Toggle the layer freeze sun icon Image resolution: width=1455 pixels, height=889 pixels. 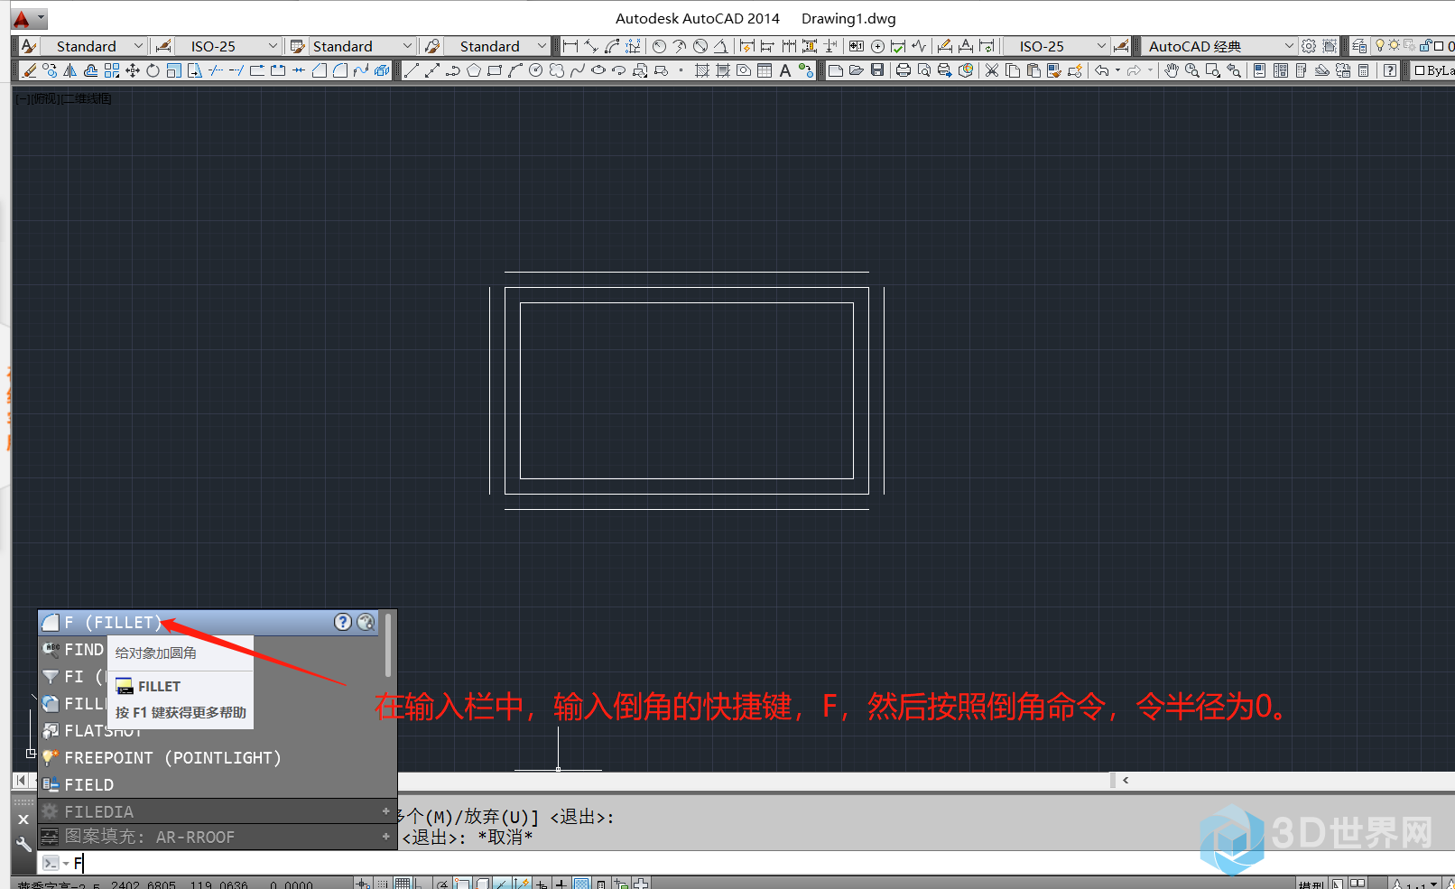[1394, 46]
